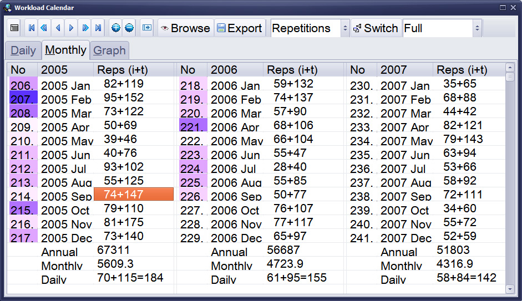522x301 pixels.
Task: Click the scrollbar down arrow
Action: click(x=510, y=289)
